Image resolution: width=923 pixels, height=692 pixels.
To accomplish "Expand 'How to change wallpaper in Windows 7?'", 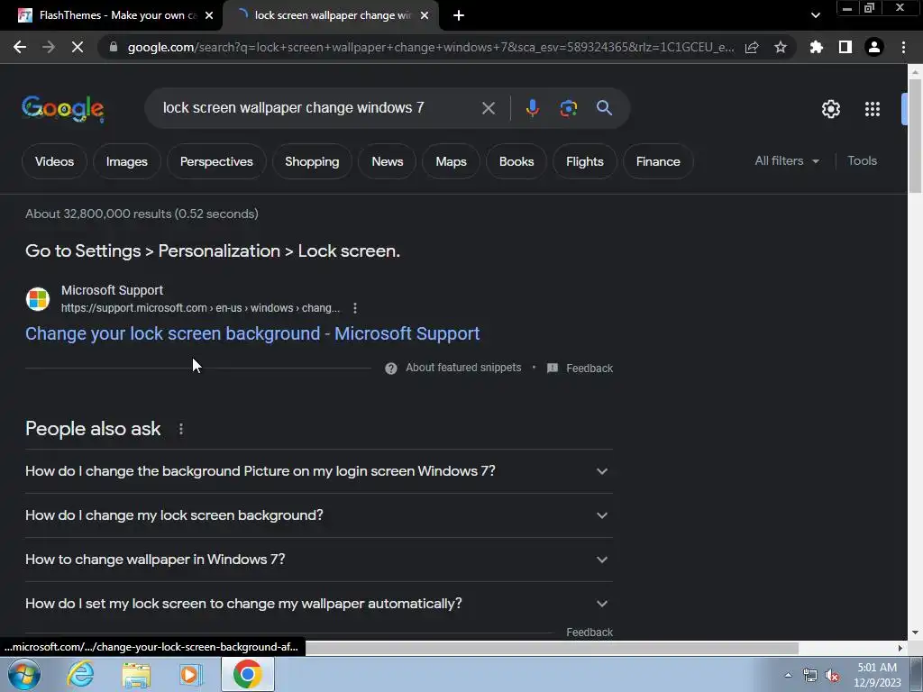I will point(318,560).
